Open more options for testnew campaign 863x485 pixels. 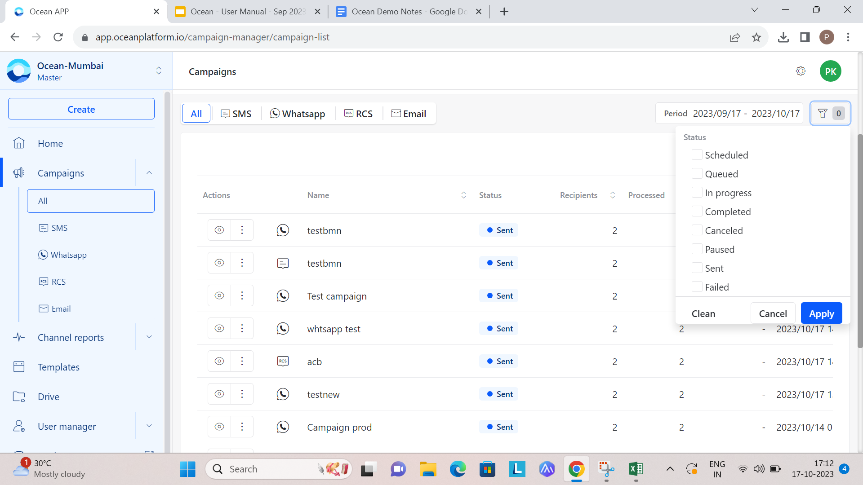[x=242, y=394]
